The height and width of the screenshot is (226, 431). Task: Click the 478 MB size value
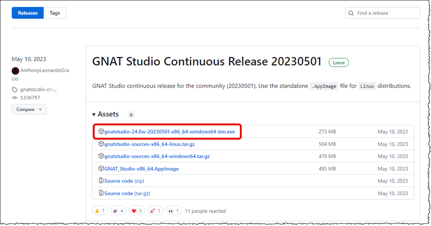tap(327, 156)
